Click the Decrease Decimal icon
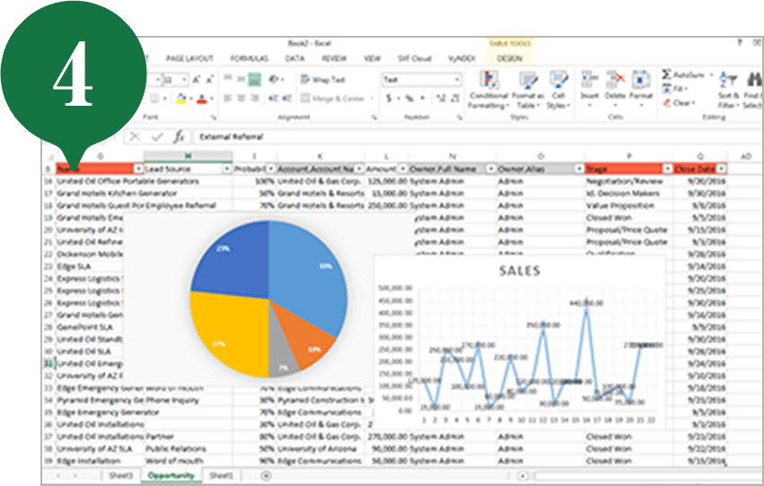The image size is (764, 486). point(455,99)
